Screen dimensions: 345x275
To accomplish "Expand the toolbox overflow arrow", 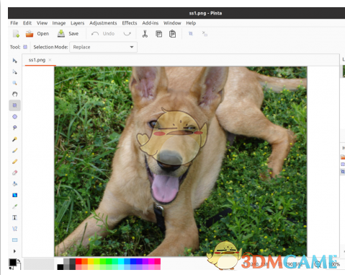I will click(14, 251).
